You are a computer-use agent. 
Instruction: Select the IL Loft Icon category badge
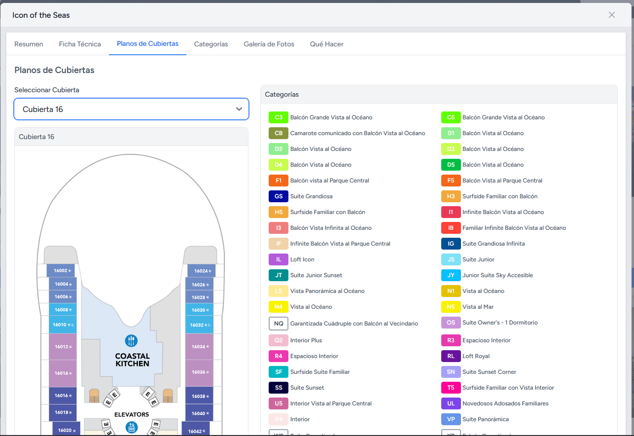[279, 259]
